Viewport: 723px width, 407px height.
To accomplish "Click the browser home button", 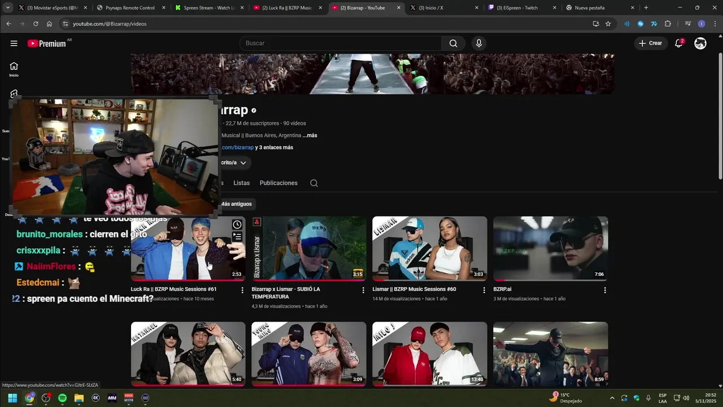I will click(x=49, y=24).
